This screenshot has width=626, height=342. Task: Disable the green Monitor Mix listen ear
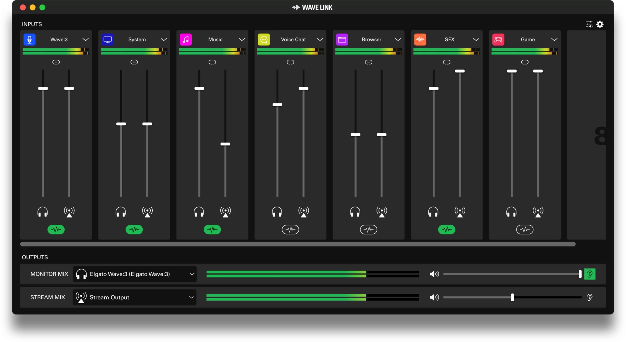[590, 274]
